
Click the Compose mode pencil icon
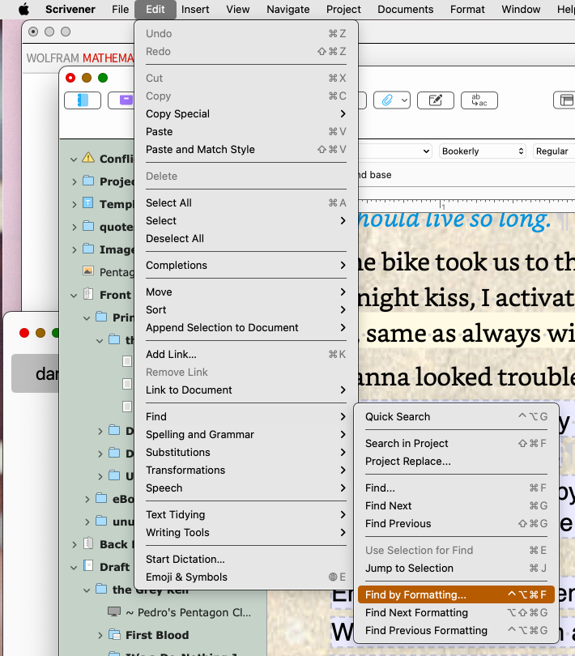click(x=435, y=100)
